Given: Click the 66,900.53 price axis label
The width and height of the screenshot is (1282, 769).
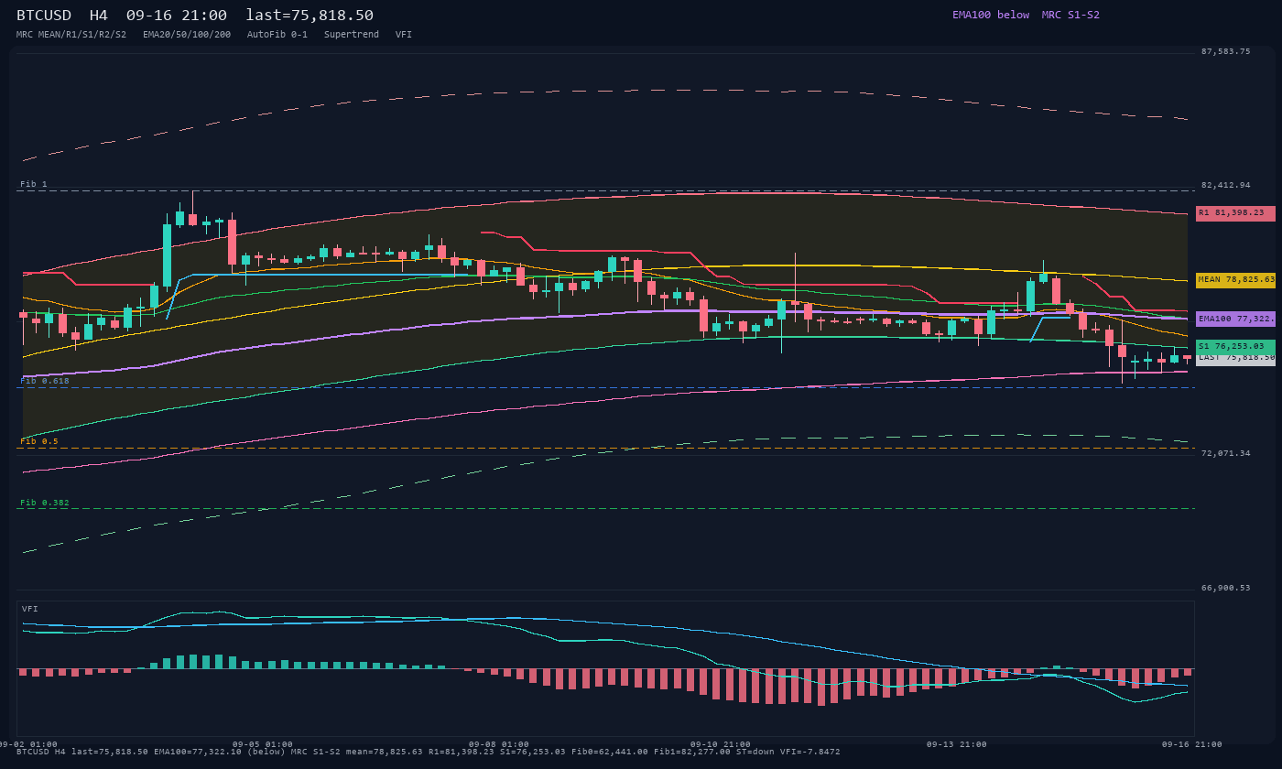Looking at the screenshot, I should click(1225, 588).
